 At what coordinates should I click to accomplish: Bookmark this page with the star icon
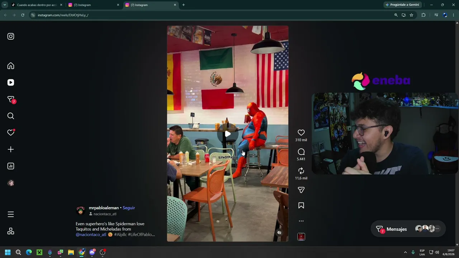click(411, 15)
